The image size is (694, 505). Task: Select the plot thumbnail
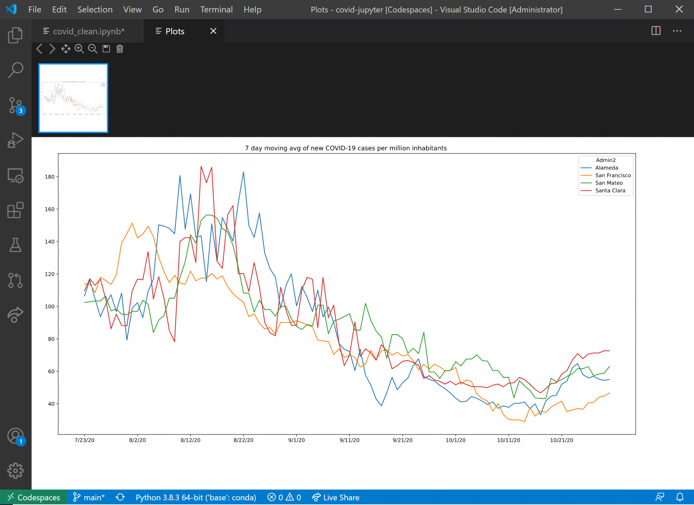coord(73,98)
